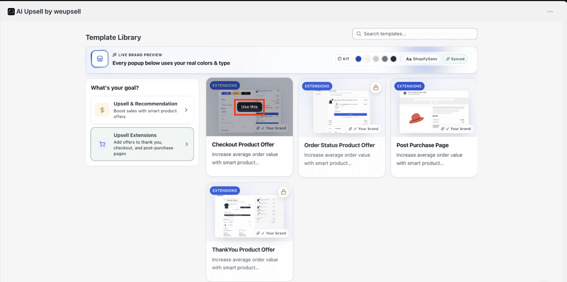Click the magic wand icon beside LIVE BRAND PREVIEW
567x282 pixels.
(115, 55)
